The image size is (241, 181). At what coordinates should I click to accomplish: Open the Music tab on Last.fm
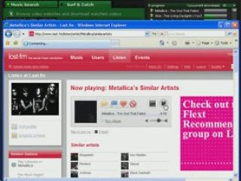(x=76, y=58)
